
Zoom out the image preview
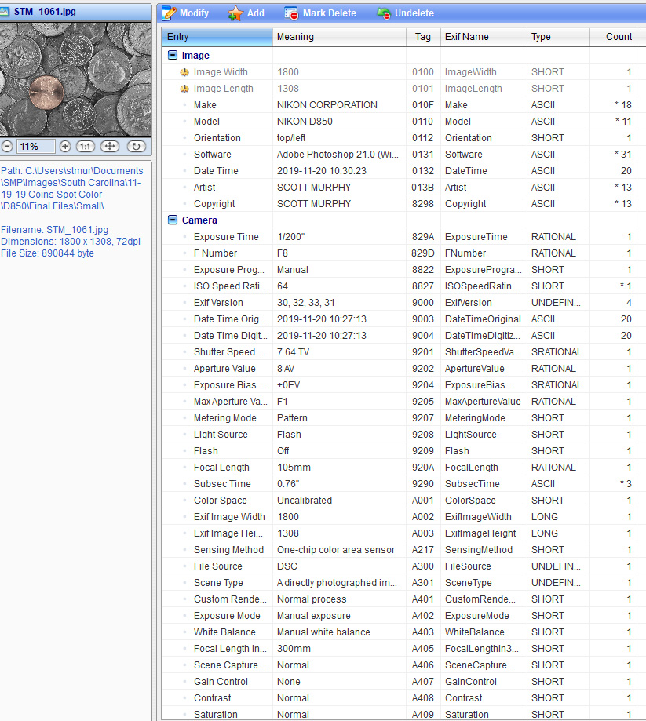(7, 147)
